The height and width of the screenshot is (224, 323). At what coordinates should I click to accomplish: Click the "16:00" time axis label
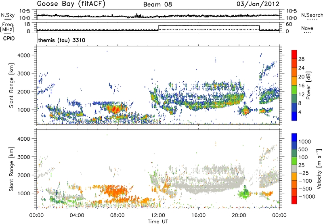198,216
